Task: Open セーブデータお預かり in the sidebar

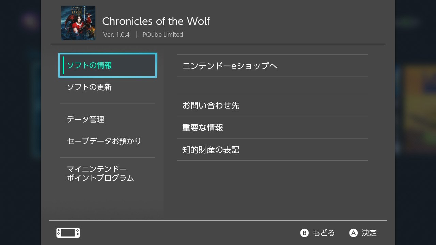Action: click(108, 141)
